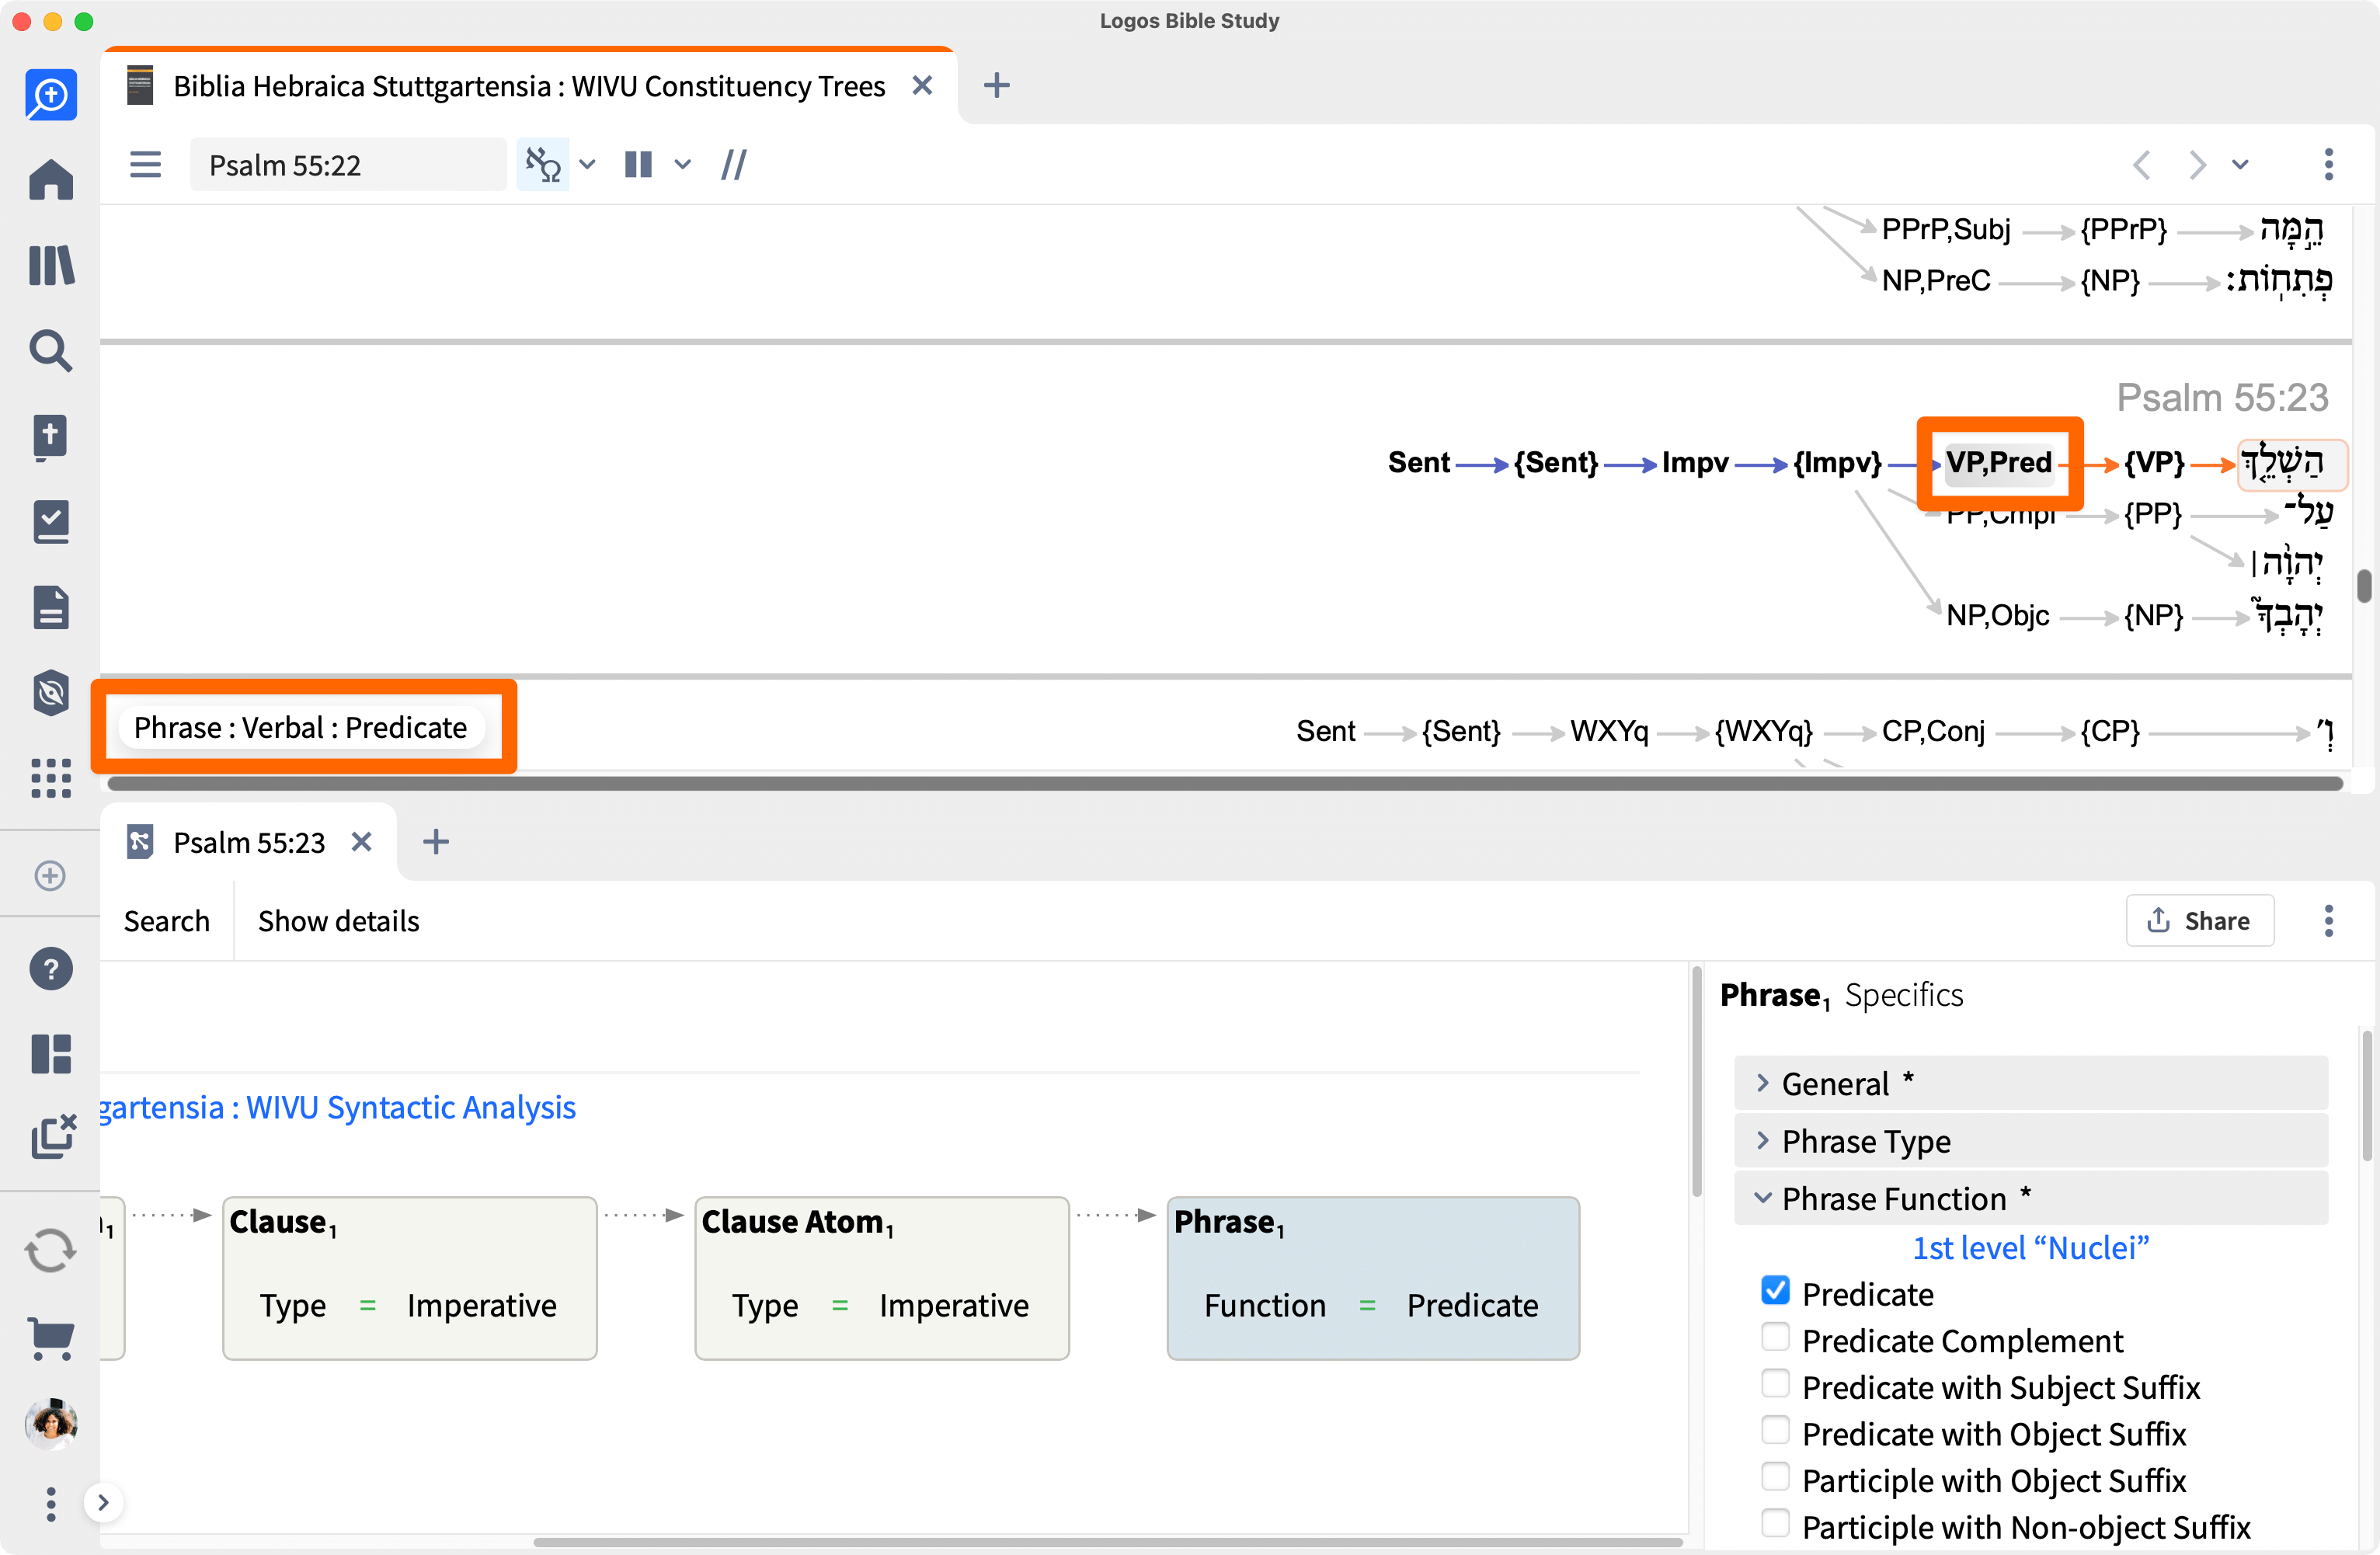The height and width of the screenshot is (1555, 2380).
Task: Open dropdown next to column layout icon
Action: 683,165
